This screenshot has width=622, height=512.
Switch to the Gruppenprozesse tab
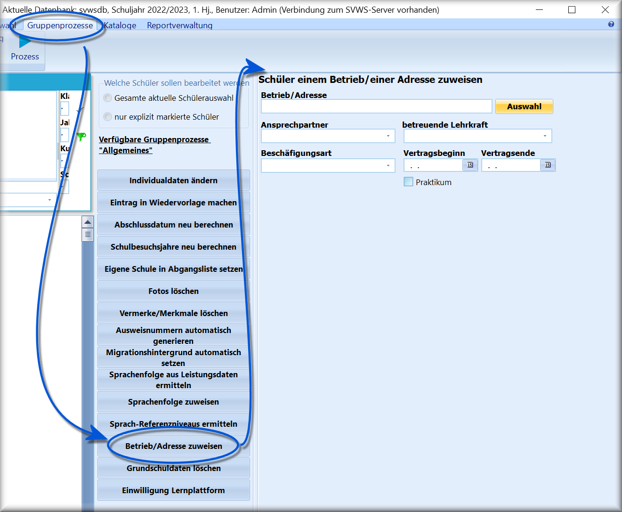(60, 25)
